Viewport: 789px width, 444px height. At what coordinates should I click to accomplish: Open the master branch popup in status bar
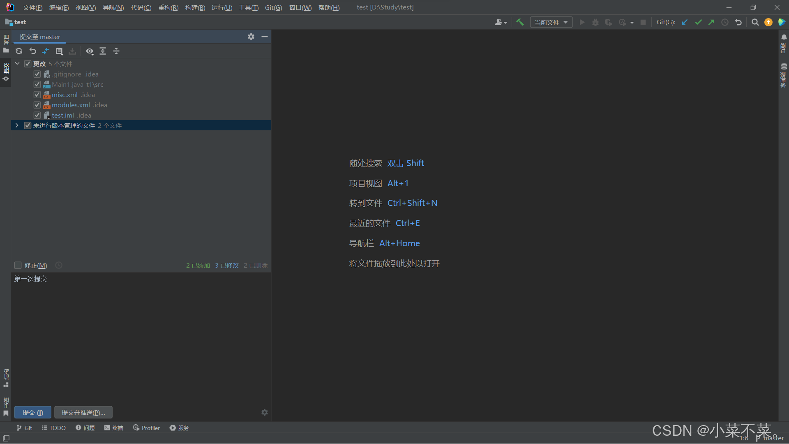(770, 438)
